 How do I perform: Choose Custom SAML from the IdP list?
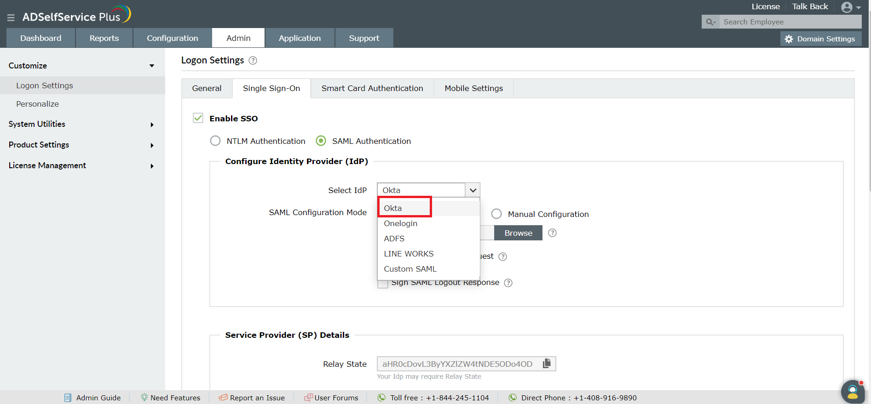click(428, 269)
